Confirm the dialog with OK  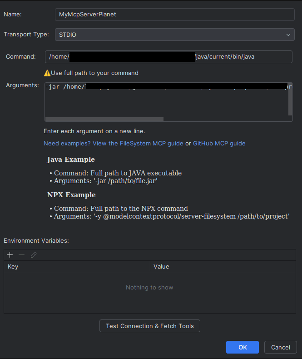coord(243,347)
